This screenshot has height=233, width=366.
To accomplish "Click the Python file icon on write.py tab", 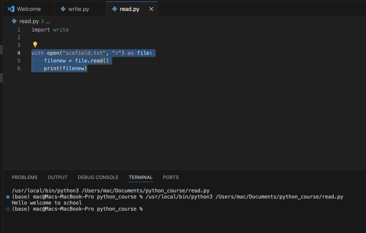I will click(x=63, y=9).
